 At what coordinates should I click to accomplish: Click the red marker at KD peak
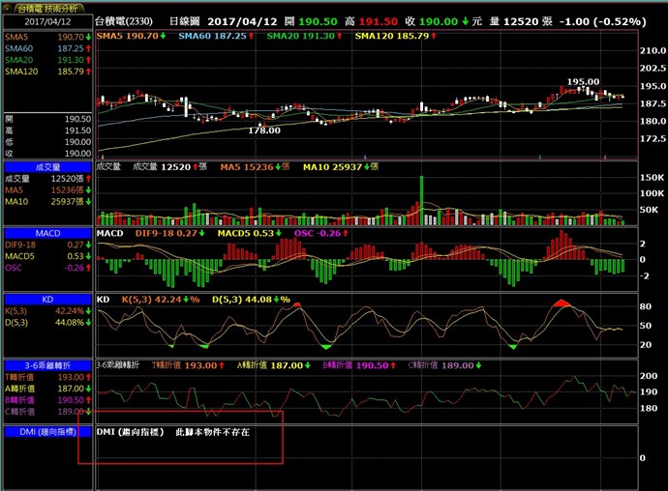click(561, 303)
